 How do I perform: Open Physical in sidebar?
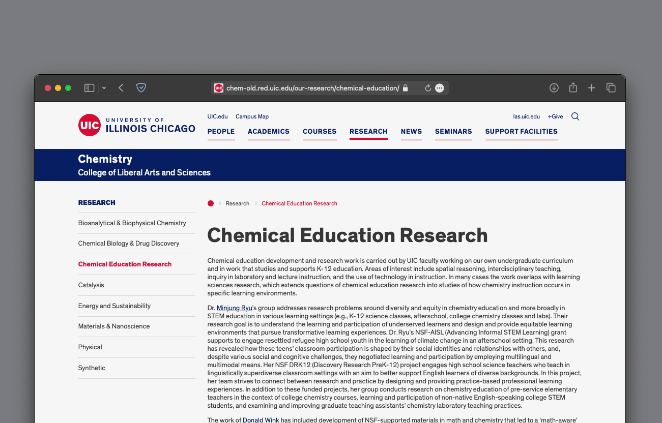pyautogui.click(x=90, y=347)
